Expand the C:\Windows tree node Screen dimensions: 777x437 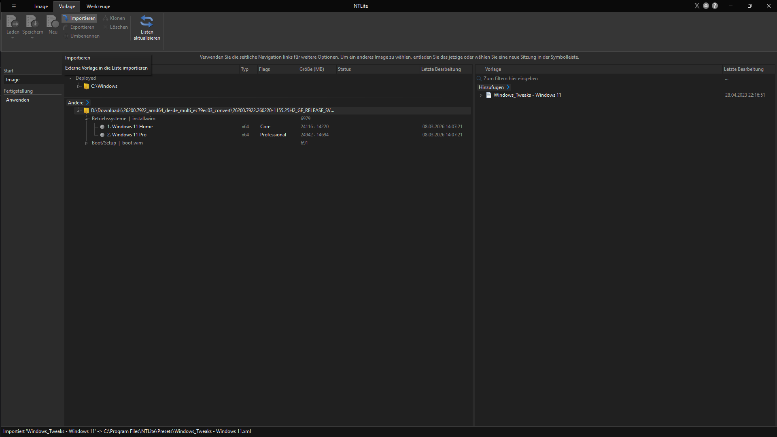(79, 86)
